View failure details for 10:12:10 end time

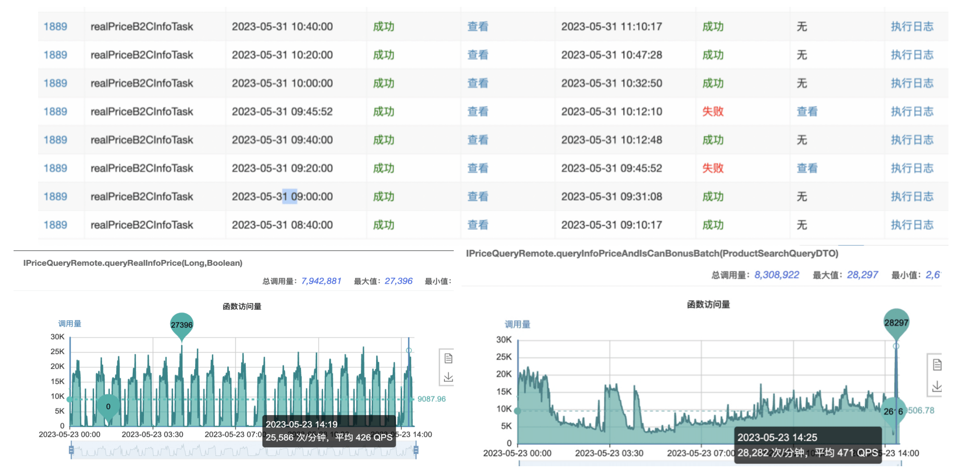[x=807, y=111]
